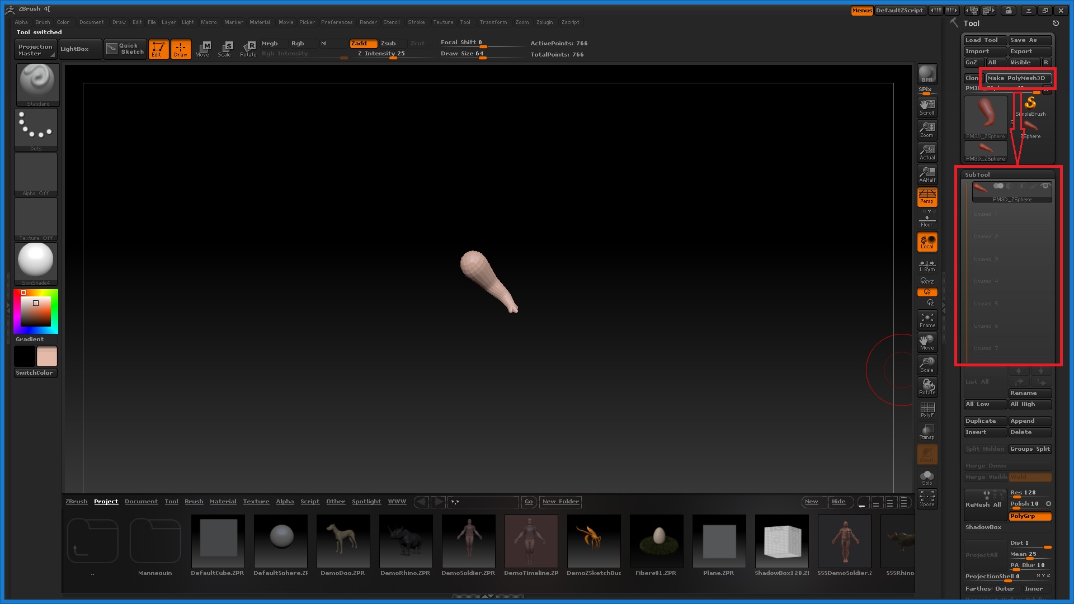Open the Stroke menu
1074x604 pixels.
click(416, 22)
